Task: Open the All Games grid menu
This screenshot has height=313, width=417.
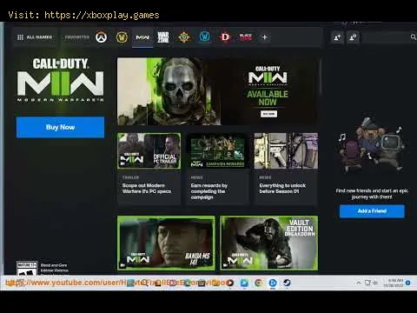Action: (35, 37)
